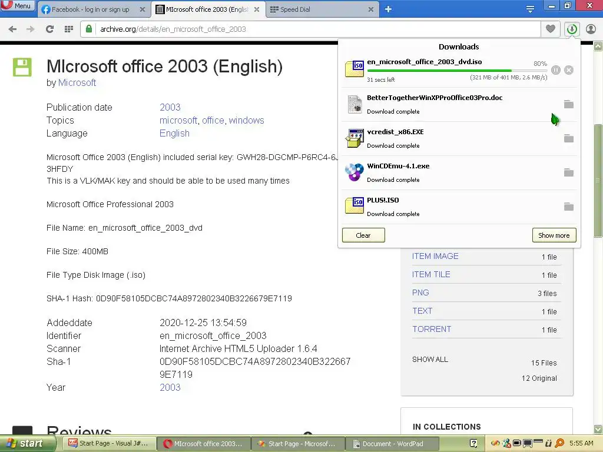Open the English language link
Screen dimensions: 603x452
[x=174, y=134]
